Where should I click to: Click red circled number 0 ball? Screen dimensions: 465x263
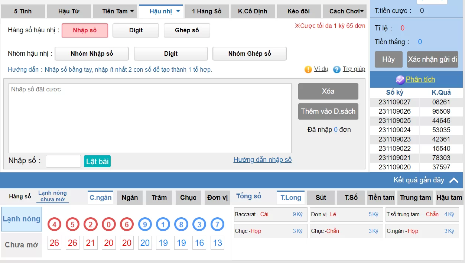click(x=108, y=224)
